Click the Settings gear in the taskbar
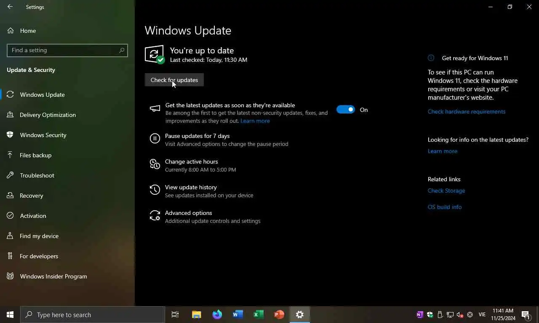The width and height of the screenshot is (539, 323). [x=299, y=315]
